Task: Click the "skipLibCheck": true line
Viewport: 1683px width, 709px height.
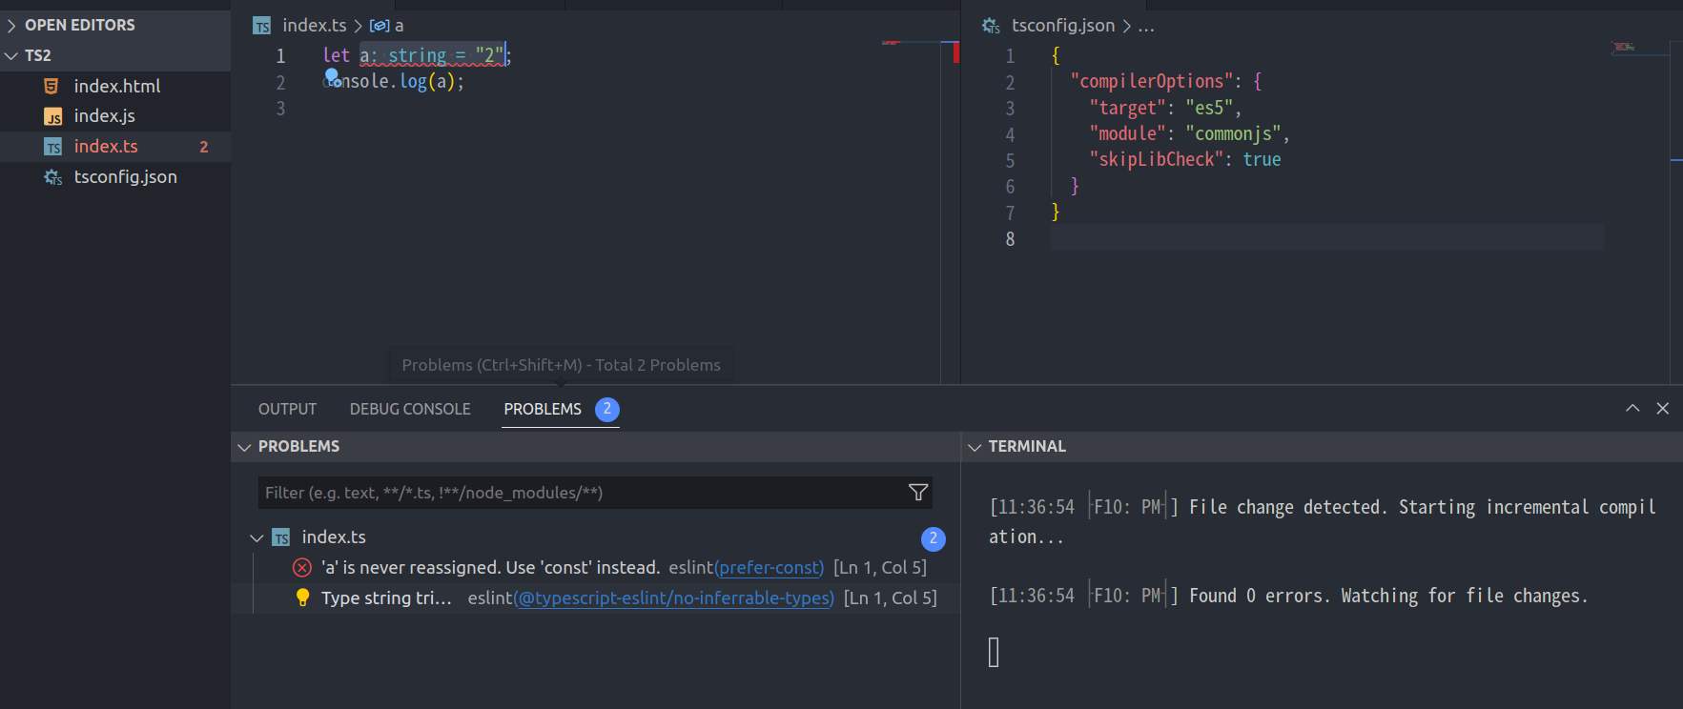Action: tap(1185, 159)
